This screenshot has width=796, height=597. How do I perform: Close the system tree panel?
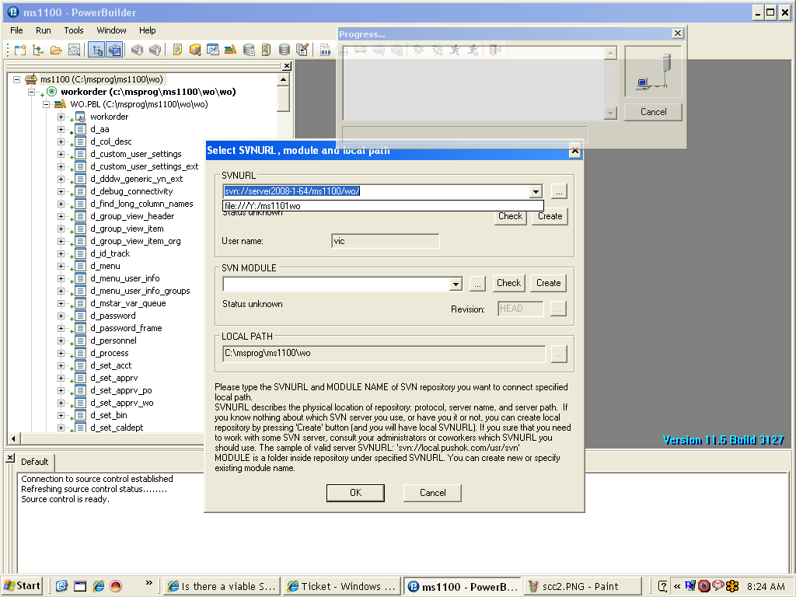pyautogui.click(x=287, y=66)
